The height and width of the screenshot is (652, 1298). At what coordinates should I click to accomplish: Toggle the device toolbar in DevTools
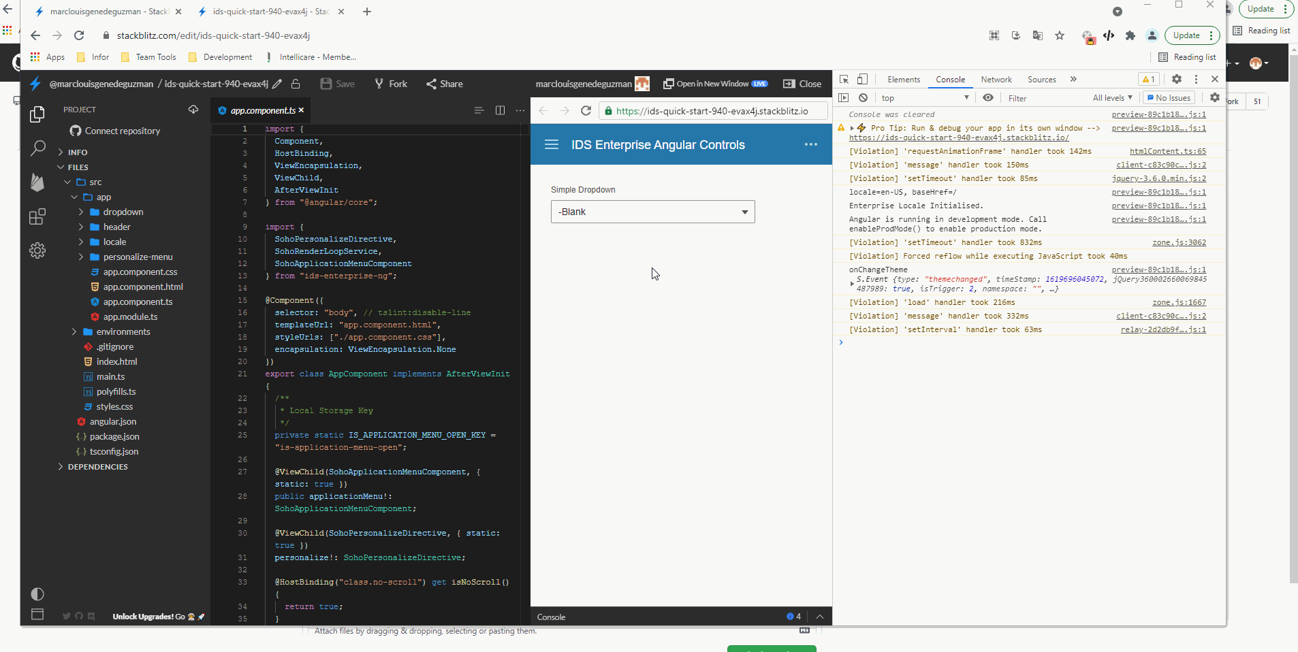[862, 80]
